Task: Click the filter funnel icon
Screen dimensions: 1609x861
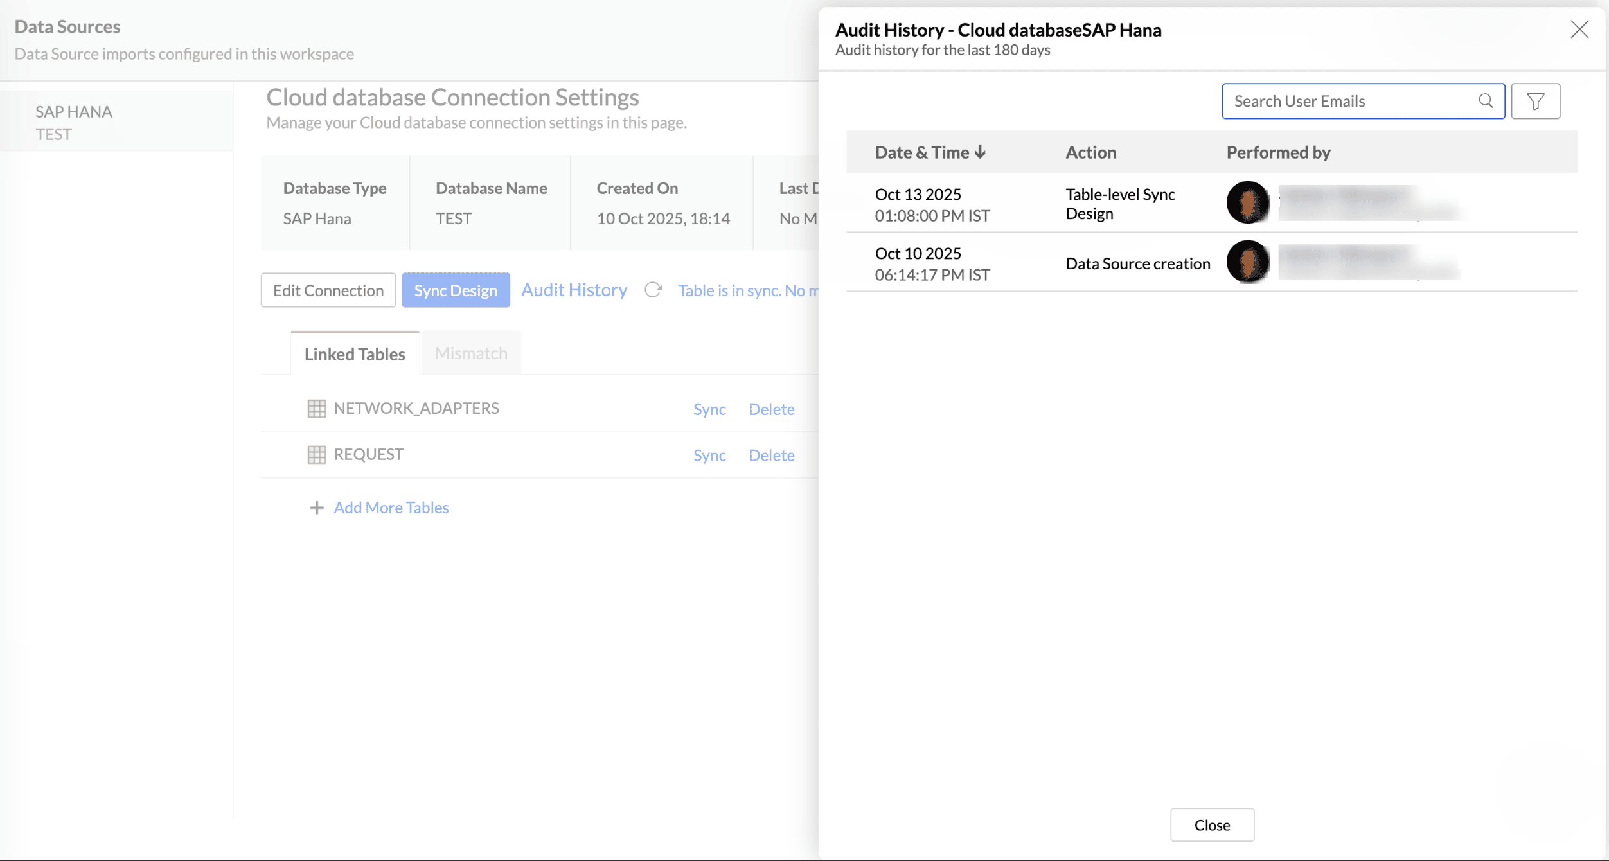Action: pyautogui.click(x=1535, y=102)
